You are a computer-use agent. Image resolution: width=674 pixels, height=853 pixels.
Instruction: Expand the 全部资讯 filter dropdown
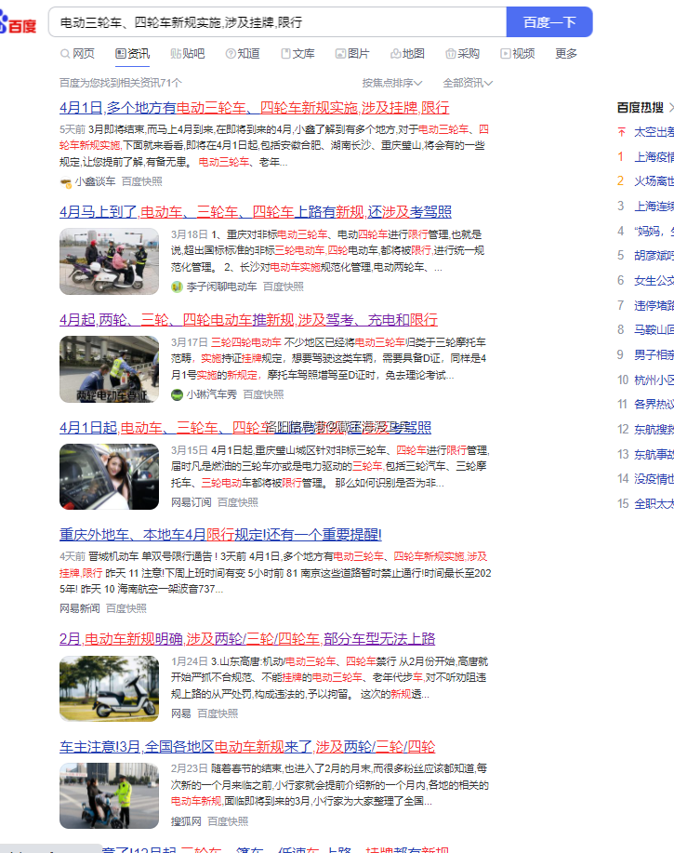pyautogui.click(x=468, y=83)
